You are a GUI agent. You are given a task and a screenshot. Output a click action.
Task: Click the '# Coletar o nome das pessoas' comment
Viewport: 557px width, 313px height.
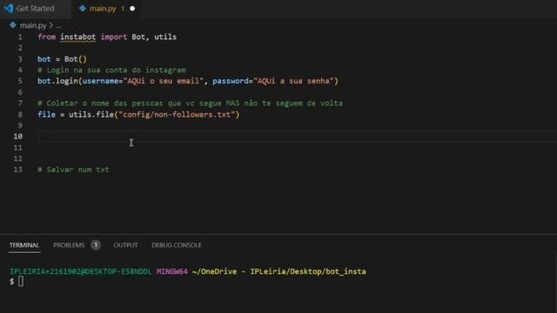click(x=190, y=103)
